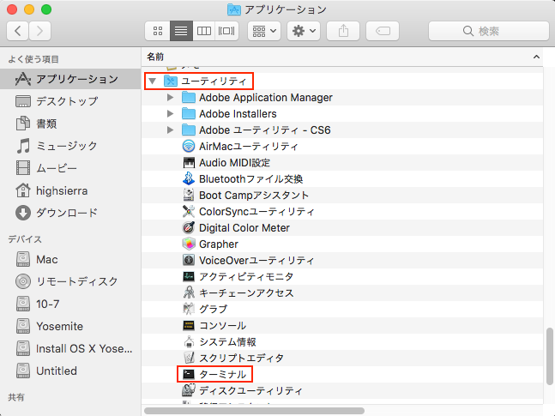555x416 pixels.
Task: Open デスクトップ in the sidebar
Action: pos(70,101)
